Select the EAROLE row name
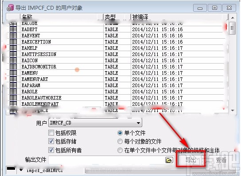 [x=30, y=92]
